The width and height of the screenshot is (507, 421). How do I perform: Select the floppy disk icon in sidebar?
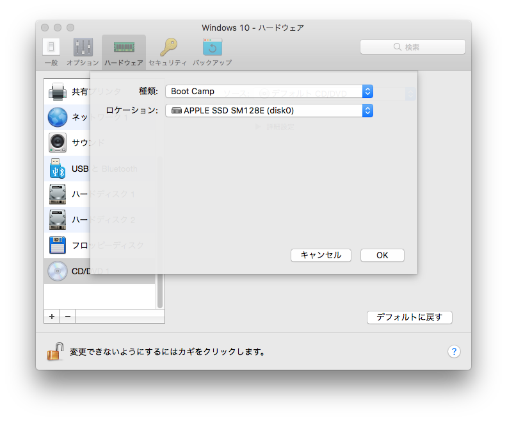(x=58, y=245)
